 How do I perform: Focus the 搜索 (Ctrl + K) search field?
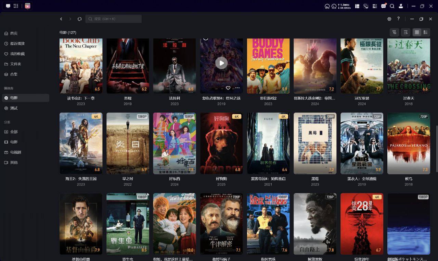click(x=114, y=19)
